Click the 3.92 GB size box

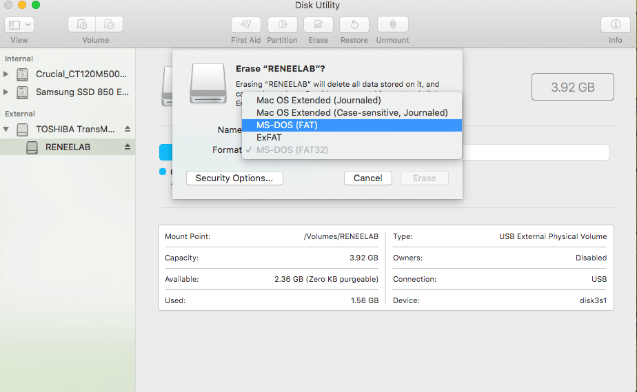[x=572, y=87]
